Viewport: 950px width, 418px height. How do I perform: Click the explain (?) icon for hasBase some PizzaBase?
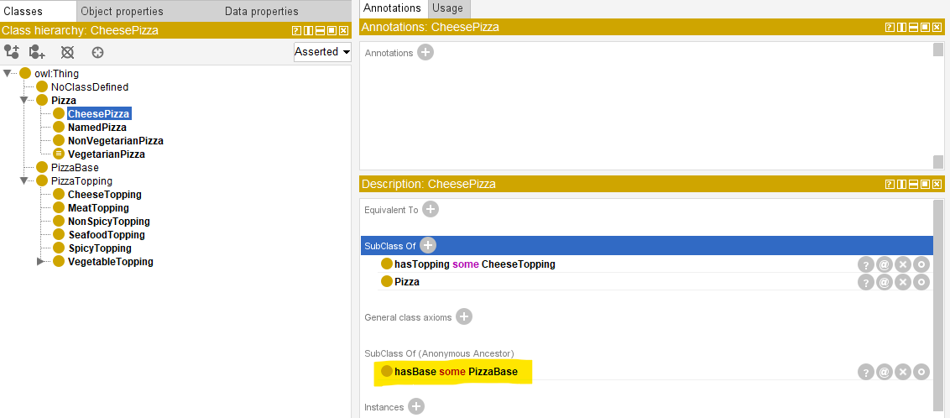point(866,372)
